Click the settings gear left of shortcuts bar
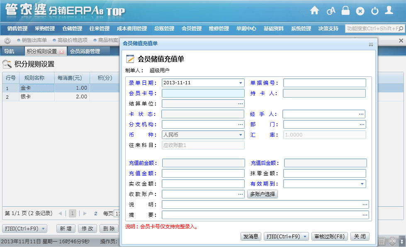The height and width of the screenshot is (247, 406). tap(7, 40)
